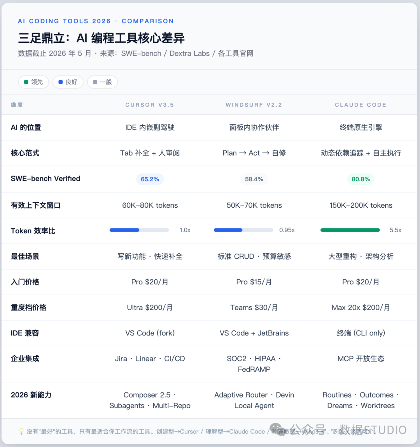Click the 'Ultra $200/月' price cell
Image resolution: width=420 pixels, height=447 pixels.
[150, 308]
